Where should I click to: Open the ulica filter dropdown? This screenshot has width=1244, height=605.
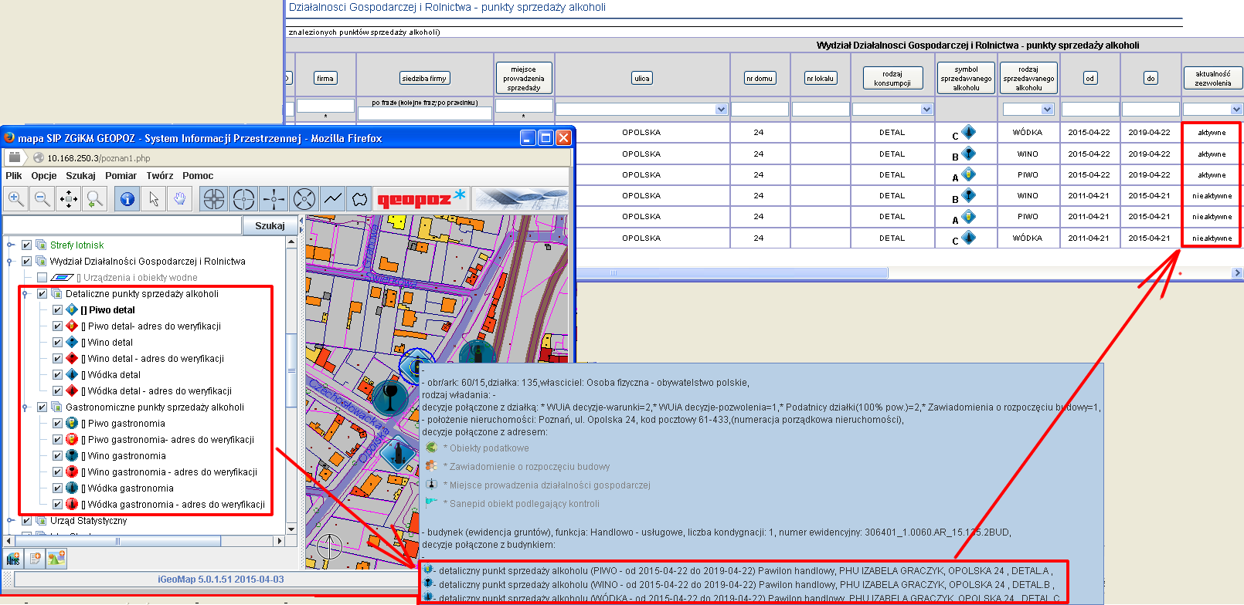pos(721,110)
